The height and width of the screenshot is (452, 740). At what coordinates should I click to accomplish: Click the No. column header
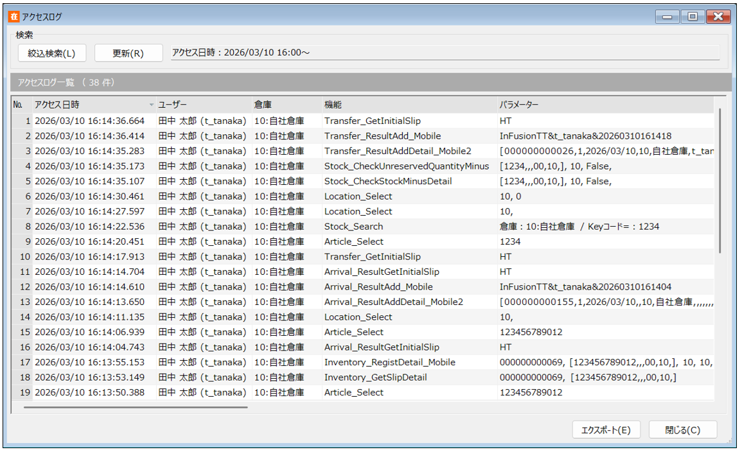click(22, 105)
